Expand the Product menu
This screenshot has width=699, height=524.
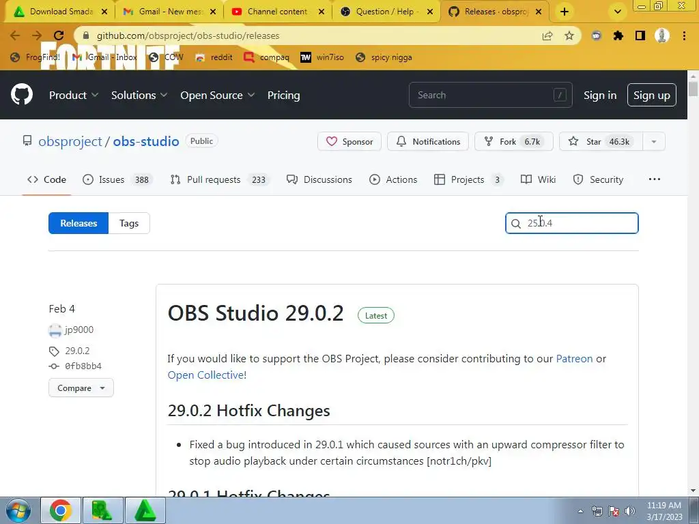point(74,95)
